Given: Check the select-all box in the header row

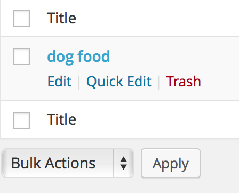Looking at the screenshot, I should [x=21, y=18].
